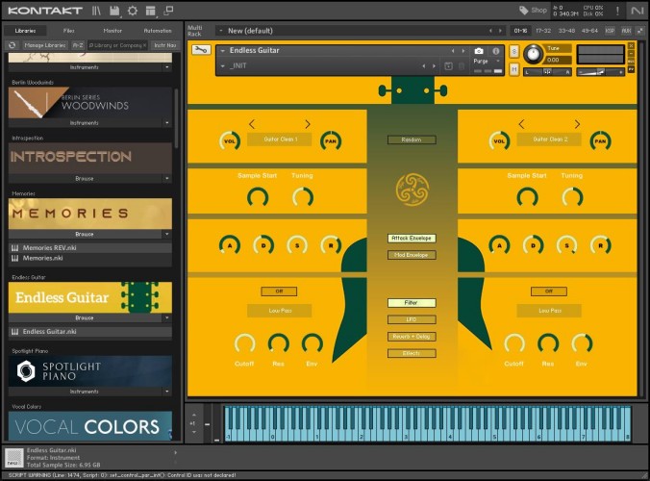Select next sample arrow above Guitar Clean 1

tap(307, 124)
